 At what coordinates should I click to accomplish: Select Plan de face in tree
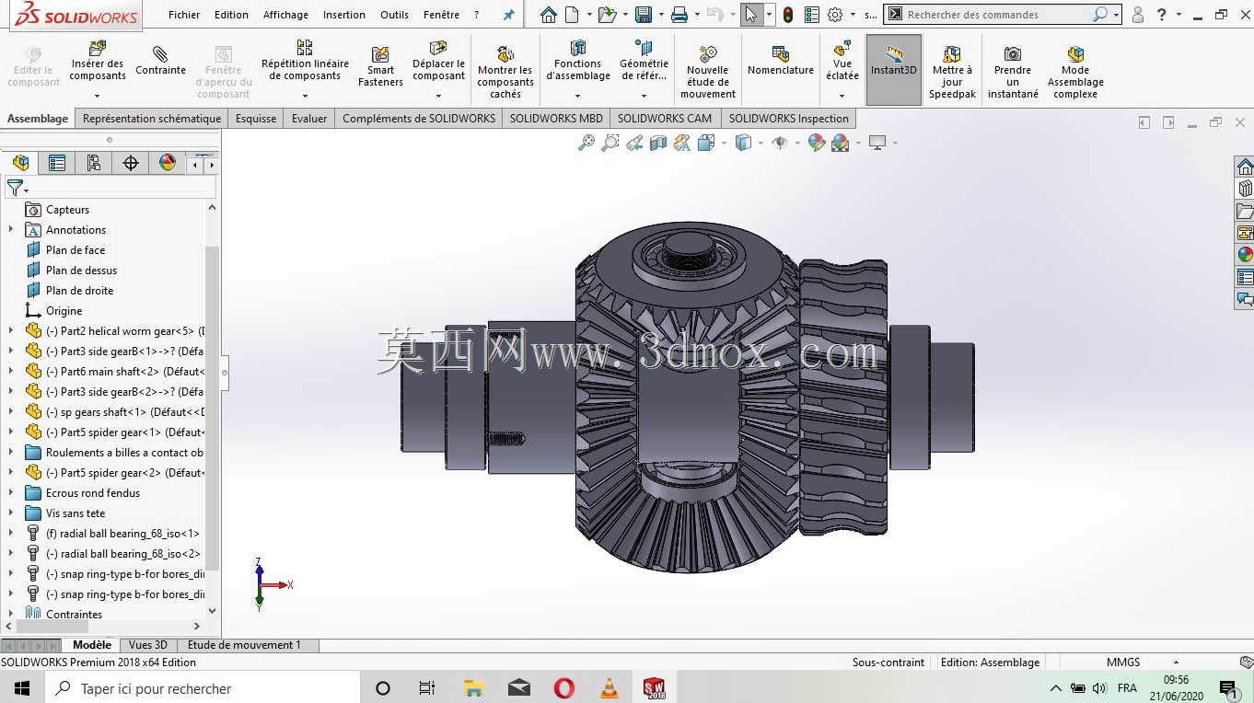point(75,250)
